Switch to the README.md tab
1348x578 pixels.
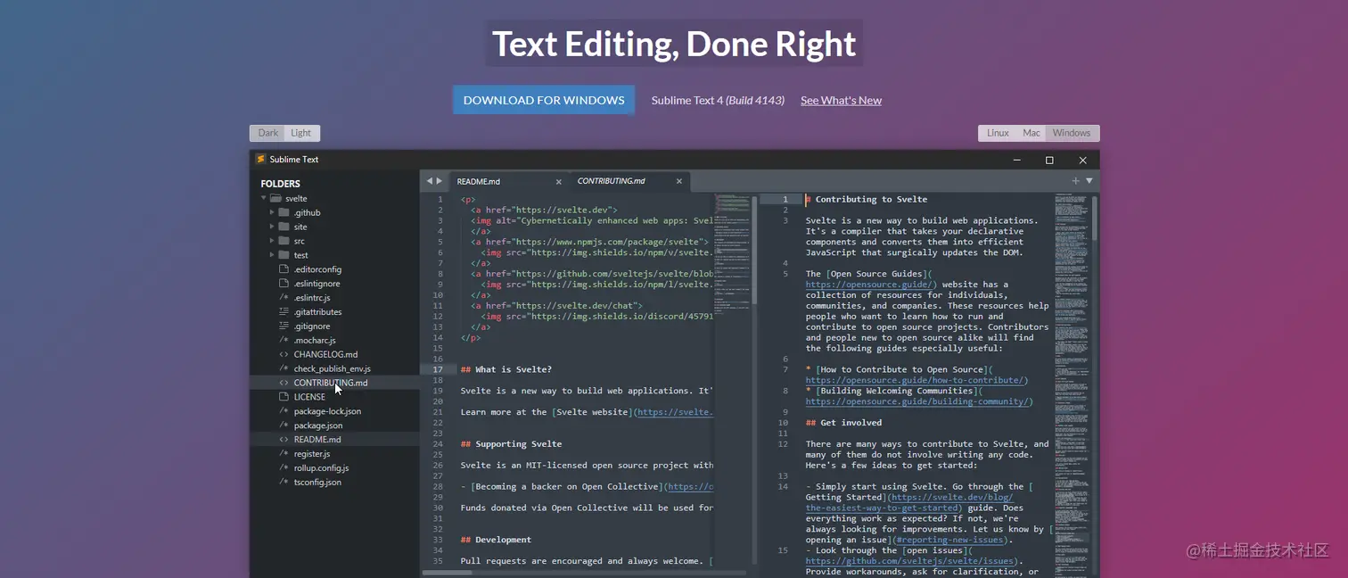(509, 181)
